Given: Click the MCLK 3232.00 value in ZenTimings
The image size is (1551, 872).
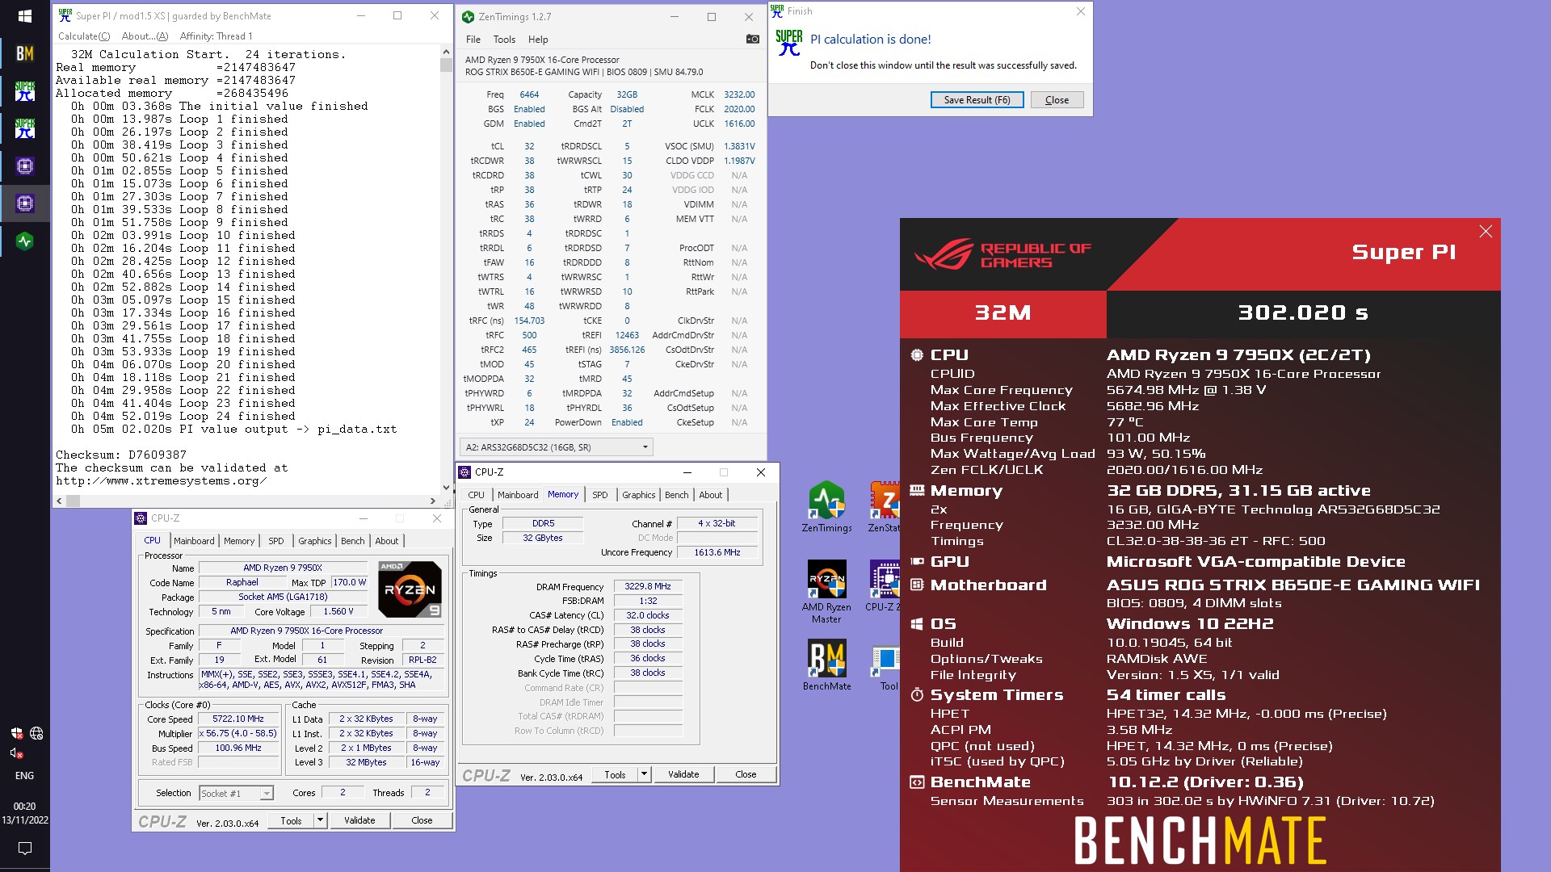Looking at the screenshot, I should point(739,94).
